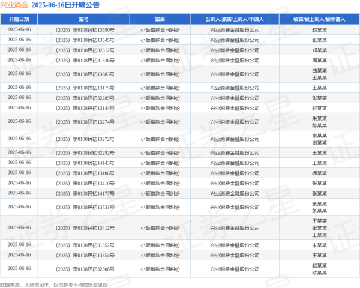Click defendant name 周某某
The height and width of the screenshot is (288, 360).
[319, 61]
